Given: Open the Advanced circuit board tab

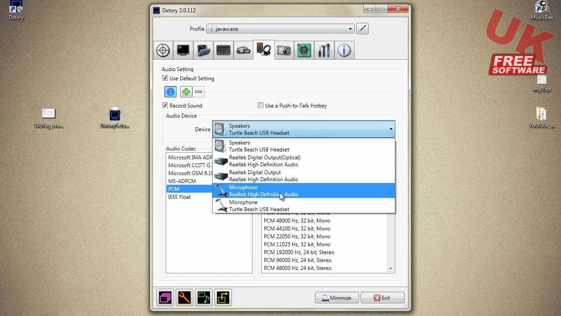Looking at the screenshot, I should (304, 50).
